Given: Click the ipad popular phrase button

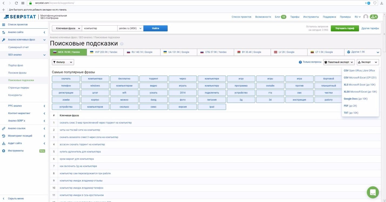Looking at the screenshot, I should coord(212,107).
